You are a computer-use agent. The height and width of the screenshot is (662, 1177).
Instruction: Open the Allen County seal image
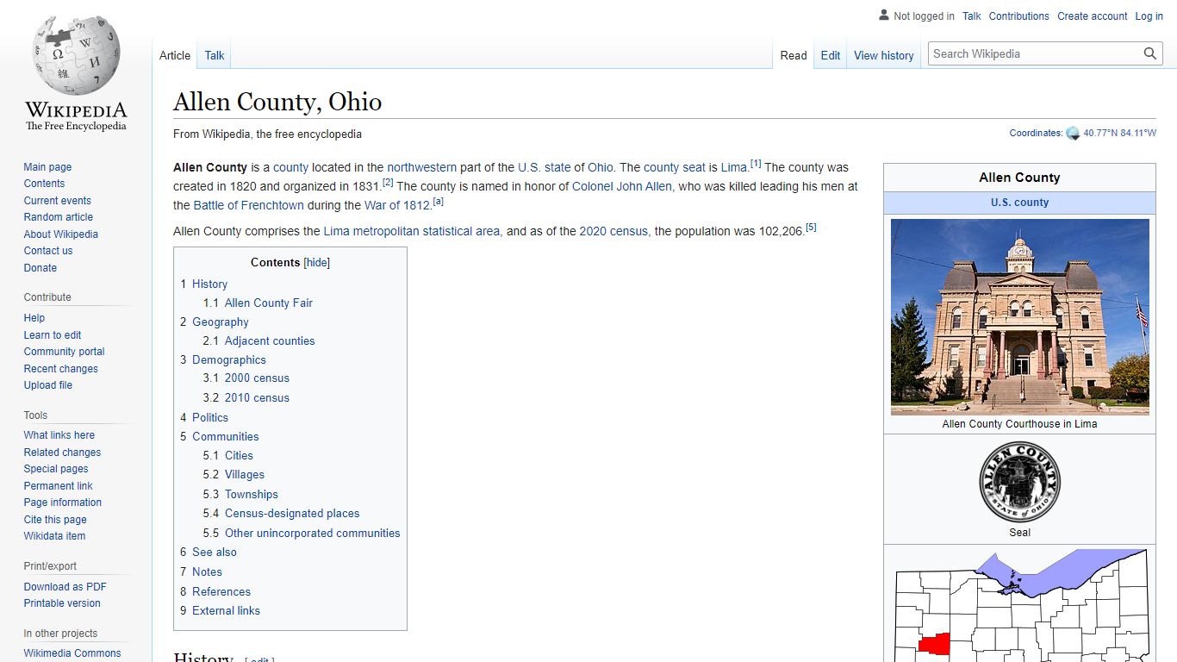(x=1020, y=482)
